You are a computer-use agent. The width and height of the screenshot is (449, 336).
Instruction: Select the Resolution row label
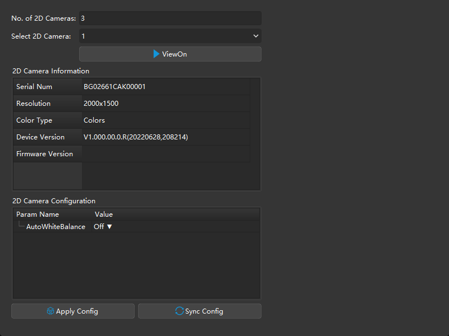(x=34, y=104)
